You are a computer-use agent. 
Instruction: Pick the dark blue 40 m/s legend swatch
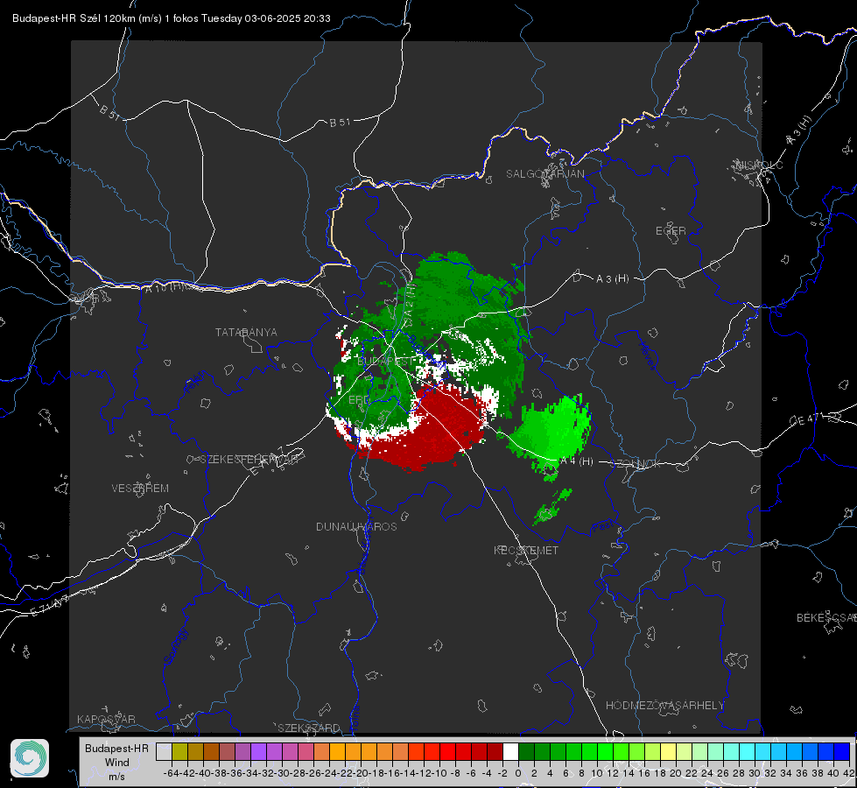[842, 751]
